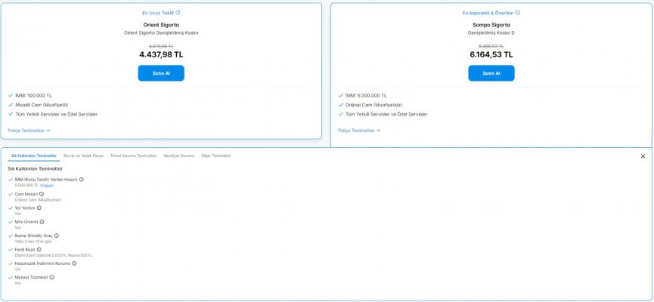Click info icon next to Manevi Tazminat
Screen dimensions: 654x302
51,277
